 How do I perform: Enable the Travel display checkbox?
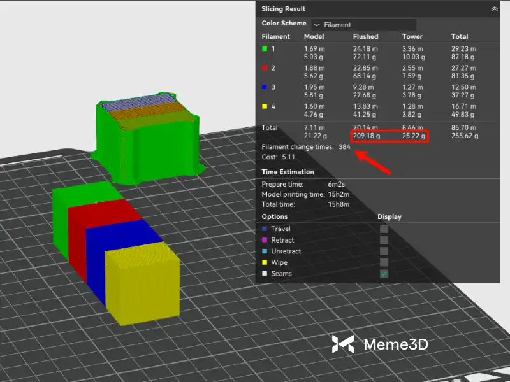(x=384, y=229)
